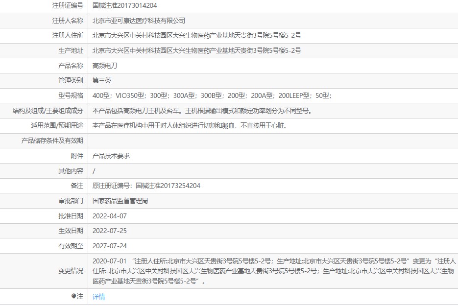Click the 有效期至 label

tap(71, 246)
